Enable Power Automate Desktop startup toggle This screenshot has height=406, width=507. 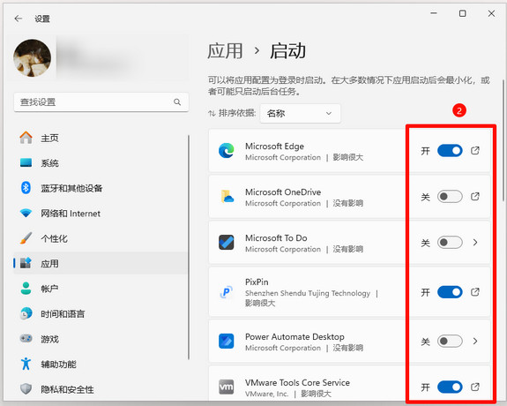click(450, 342)
